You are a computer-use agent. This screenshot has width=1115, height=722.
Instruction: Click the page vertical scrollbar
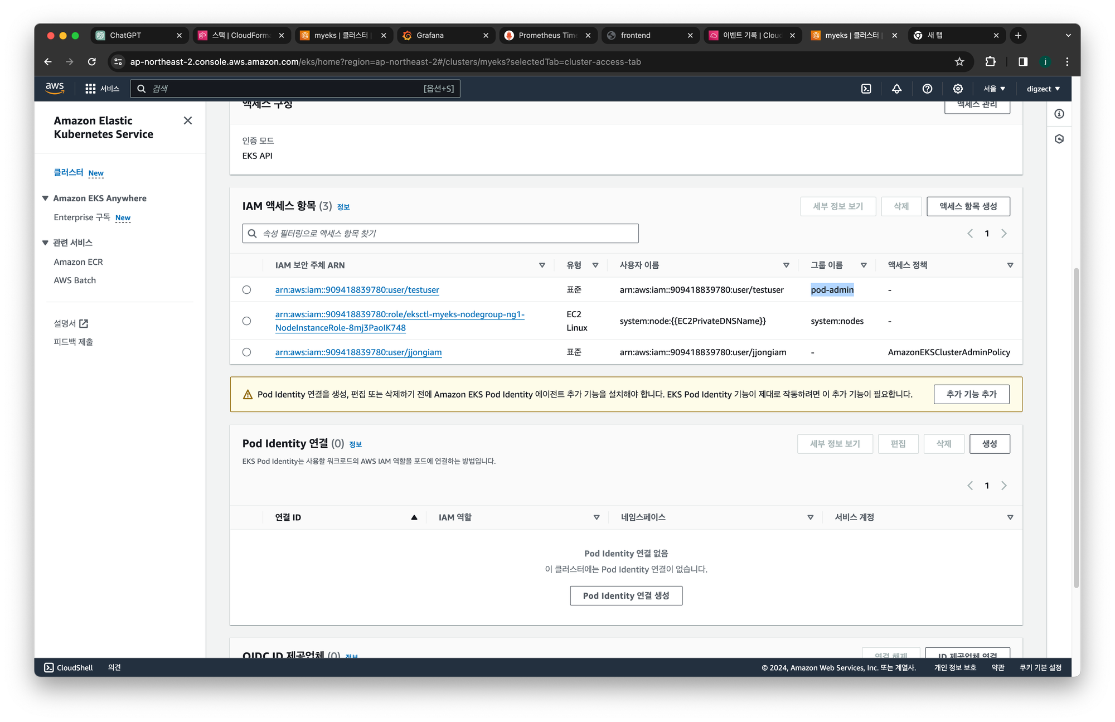1076,428
